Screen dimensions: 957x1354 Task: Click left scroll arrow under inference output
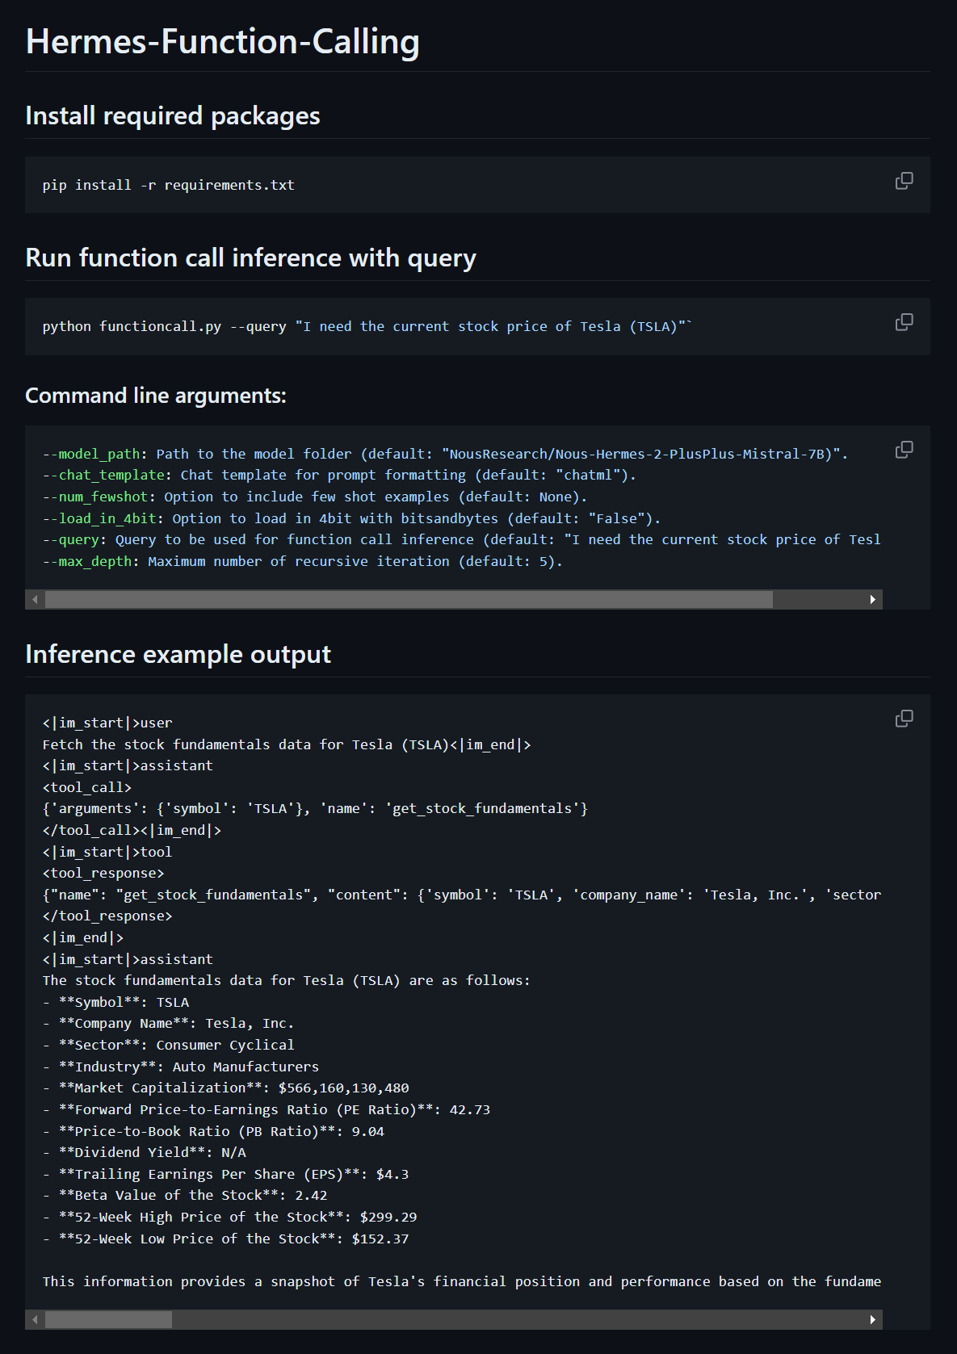(35, 1319)
